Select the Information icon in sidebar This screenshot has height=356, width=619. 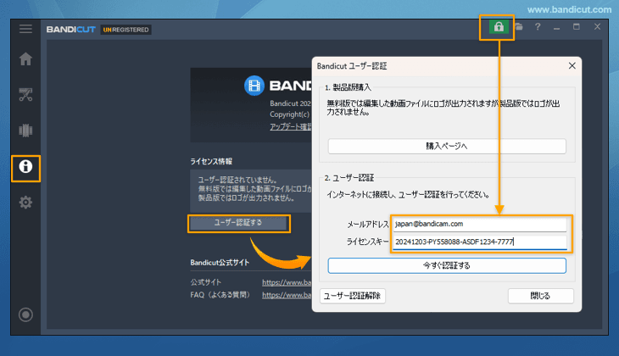(25, 166)
